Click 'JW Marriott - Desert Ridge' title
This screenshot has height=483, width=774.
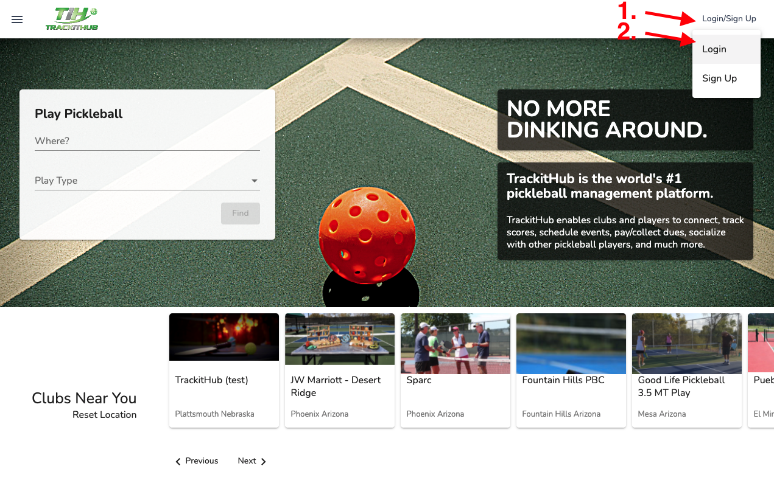[336, 386]
